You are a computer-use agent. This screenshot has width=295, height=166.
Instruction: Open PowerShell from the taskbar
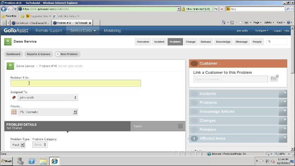click(x=32, y=161)
